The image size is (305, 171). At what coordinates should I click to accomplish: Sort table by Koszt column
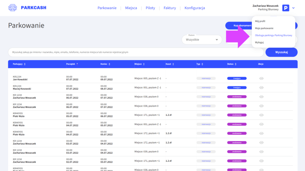pyautogui.click(x=170, y=64)
